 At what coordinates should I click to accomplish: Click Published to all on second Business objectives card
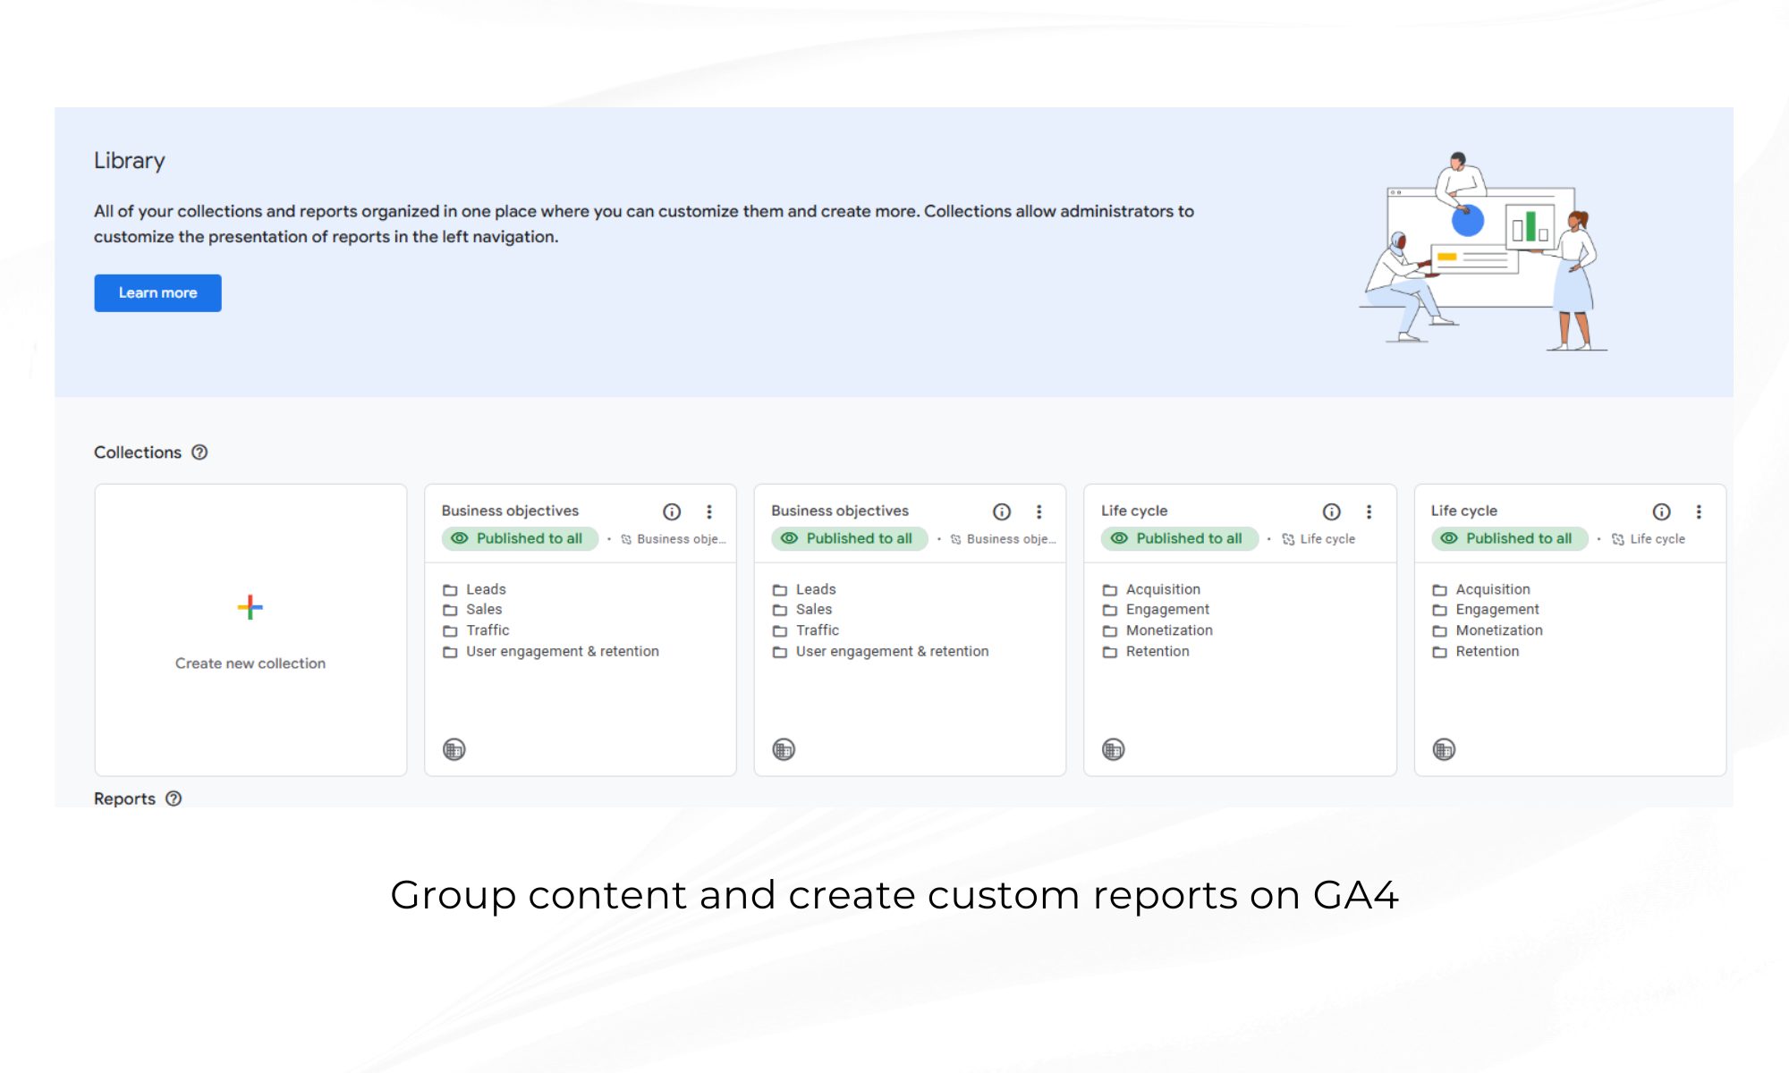tap(850, 538)
